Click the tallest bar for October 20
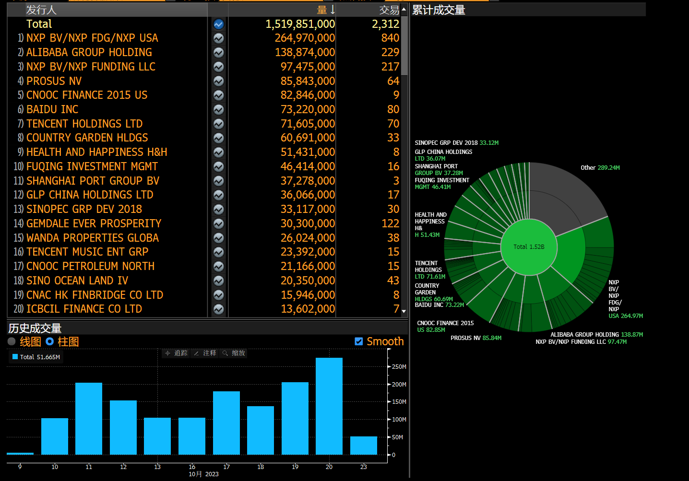This screenshot has height=481, width=689. 329,406
